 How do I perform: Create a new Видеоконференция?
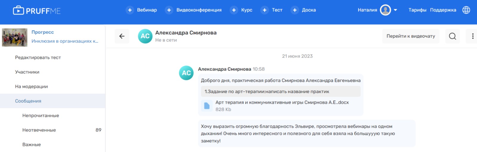pyautogui.click(x=199, y=10)
